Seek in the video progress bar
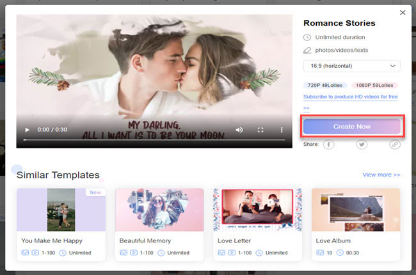416x275 pixels. click(x=147, y=139)
